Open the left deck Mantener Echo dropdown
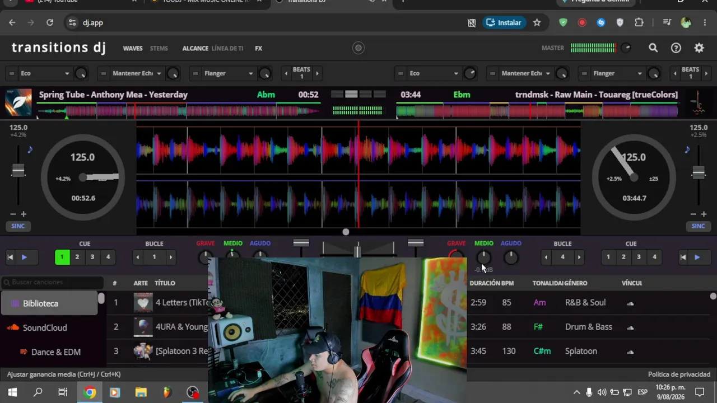The height and width of the screenshot is (403, 717). coord(137,73)
